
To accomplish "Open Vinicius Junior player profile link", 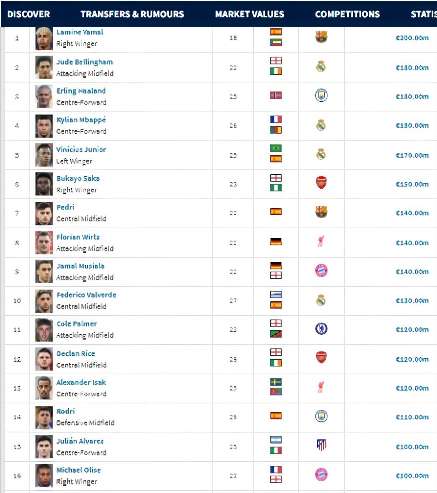I will click(x=81, y=149).
